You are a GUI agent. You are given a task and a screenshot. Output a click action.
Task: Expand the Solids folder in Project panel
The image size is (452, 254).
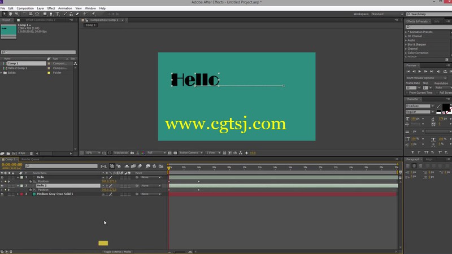click(x=2, y=73)
